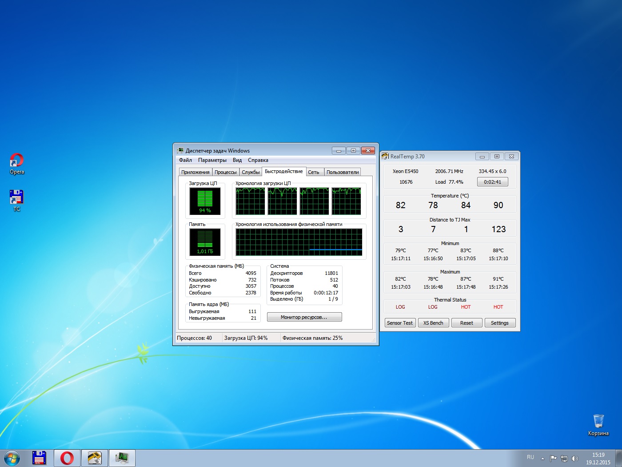Image resolution: width=622 pixels, height=467 pixels.
Task: Click the Потоков 512 value
Action: 334,280
